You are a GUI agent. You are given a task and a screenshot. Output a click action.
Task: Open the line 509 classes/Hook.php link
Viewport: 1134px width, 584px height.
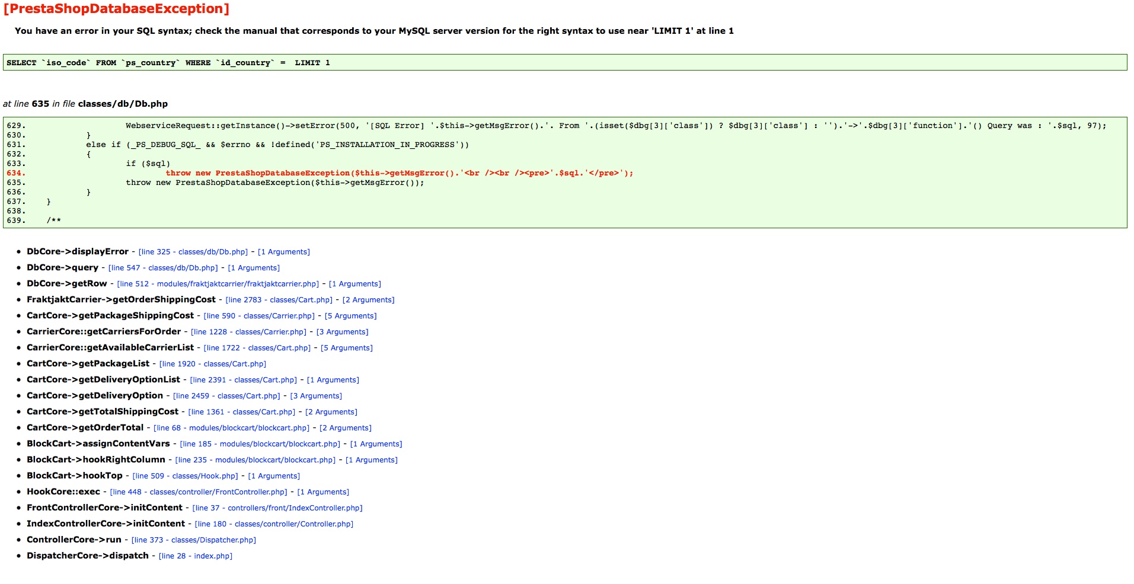[x=186, y=476]
